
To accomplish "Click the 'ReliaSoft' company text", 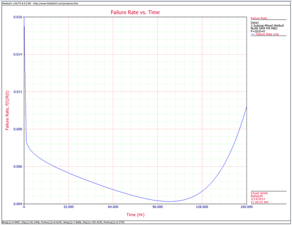I will pyautogui.click(x=257, y=196).
